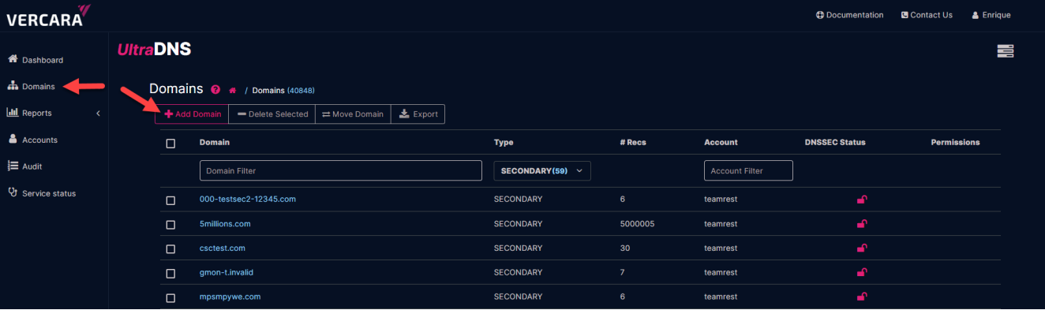This screenshot has height=310, width=1045.
Task: Click the UltraDNS logo
Action: (x=154, y=50)
